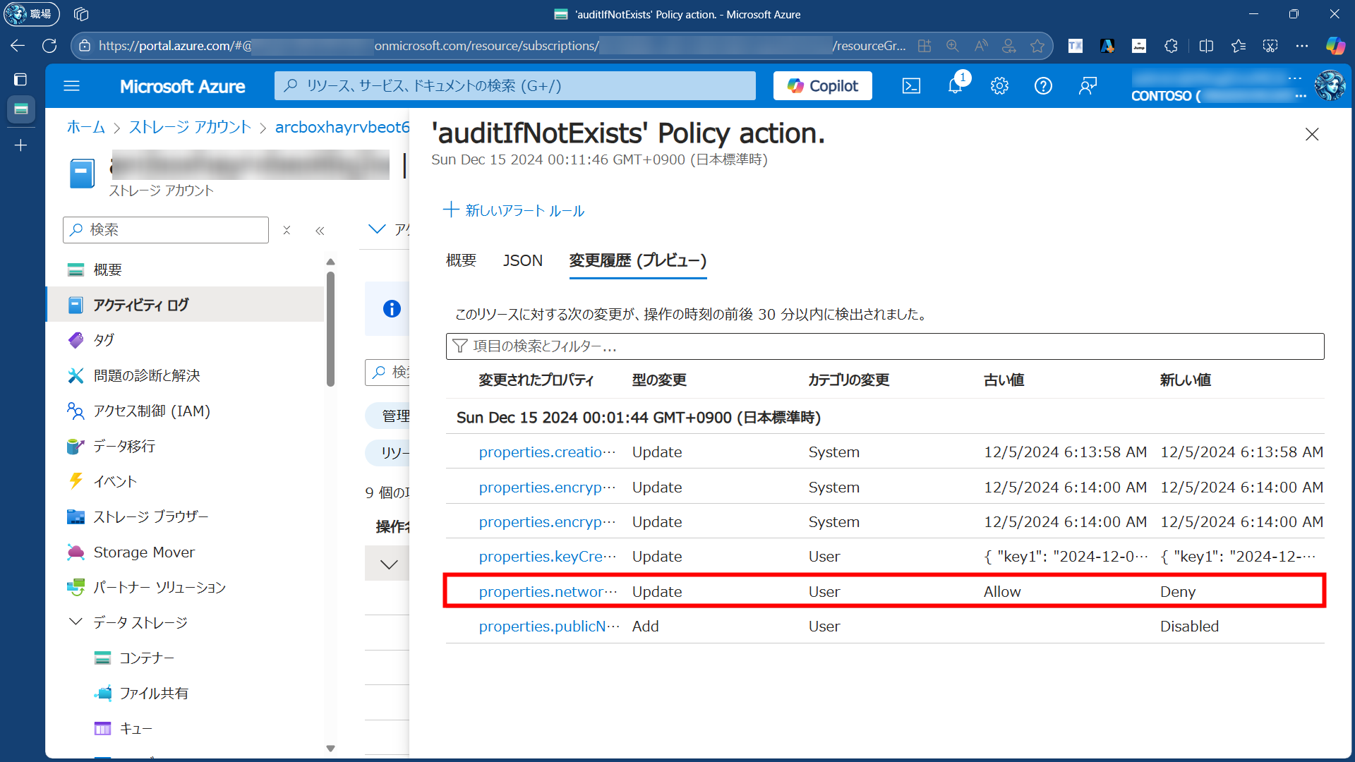Click the Copilot button
The image size is (1355, 762).
[823, 86]
